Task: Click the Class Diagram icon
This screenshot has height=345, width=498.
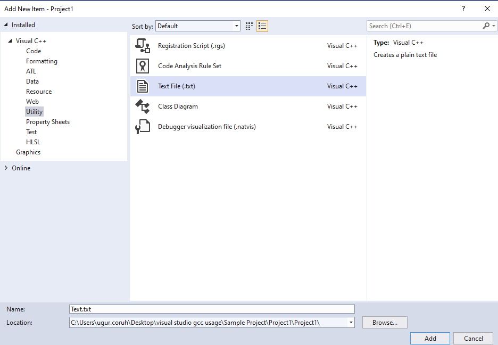Action: 142,106
